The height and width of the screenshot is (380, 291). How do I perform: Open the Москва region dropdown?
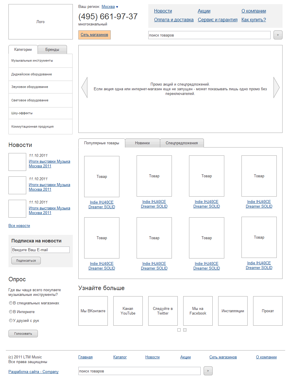(x=110, y=7)
